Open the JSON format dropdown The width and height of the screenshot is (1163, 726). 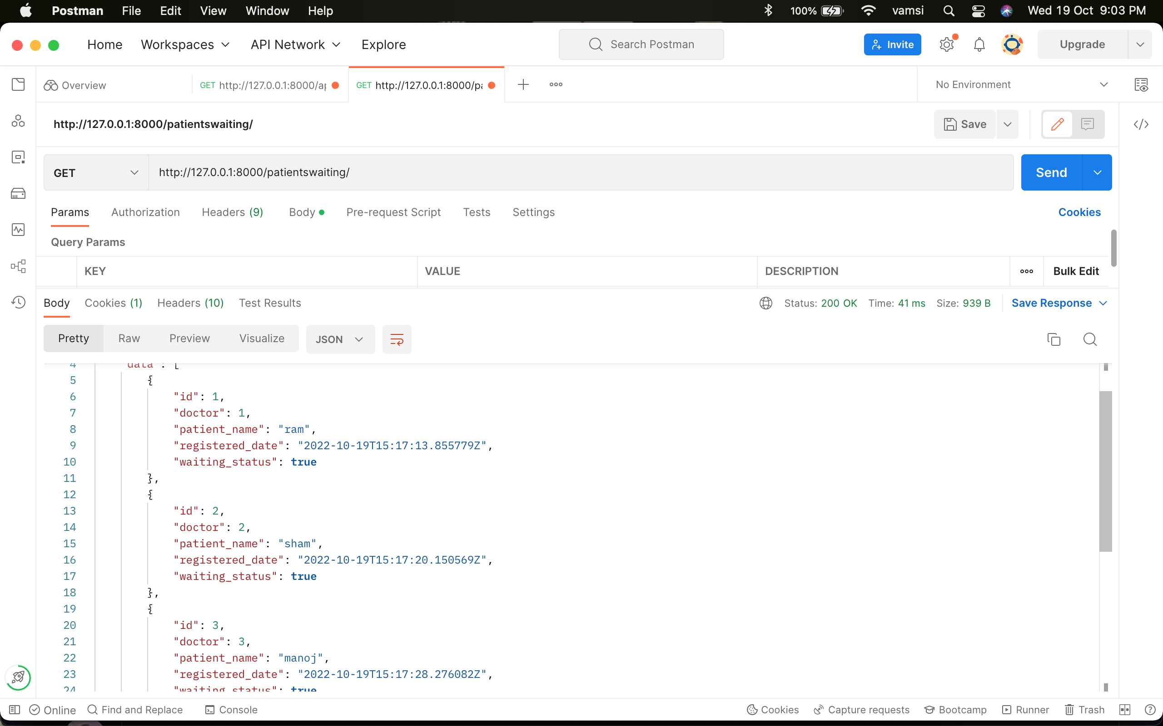point(340,339)
